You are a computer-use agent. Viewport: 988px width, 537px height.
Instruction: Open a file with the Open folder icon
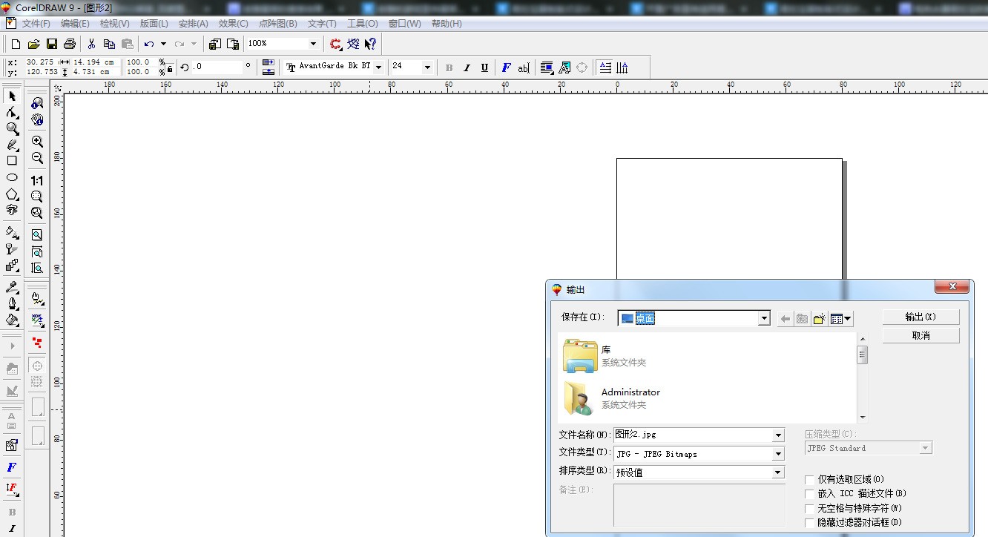(x=34, y=44)
